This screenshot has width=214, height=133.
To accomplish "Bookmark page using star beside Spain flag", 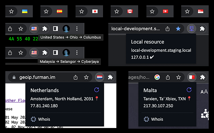I will [x=46, y=11].
